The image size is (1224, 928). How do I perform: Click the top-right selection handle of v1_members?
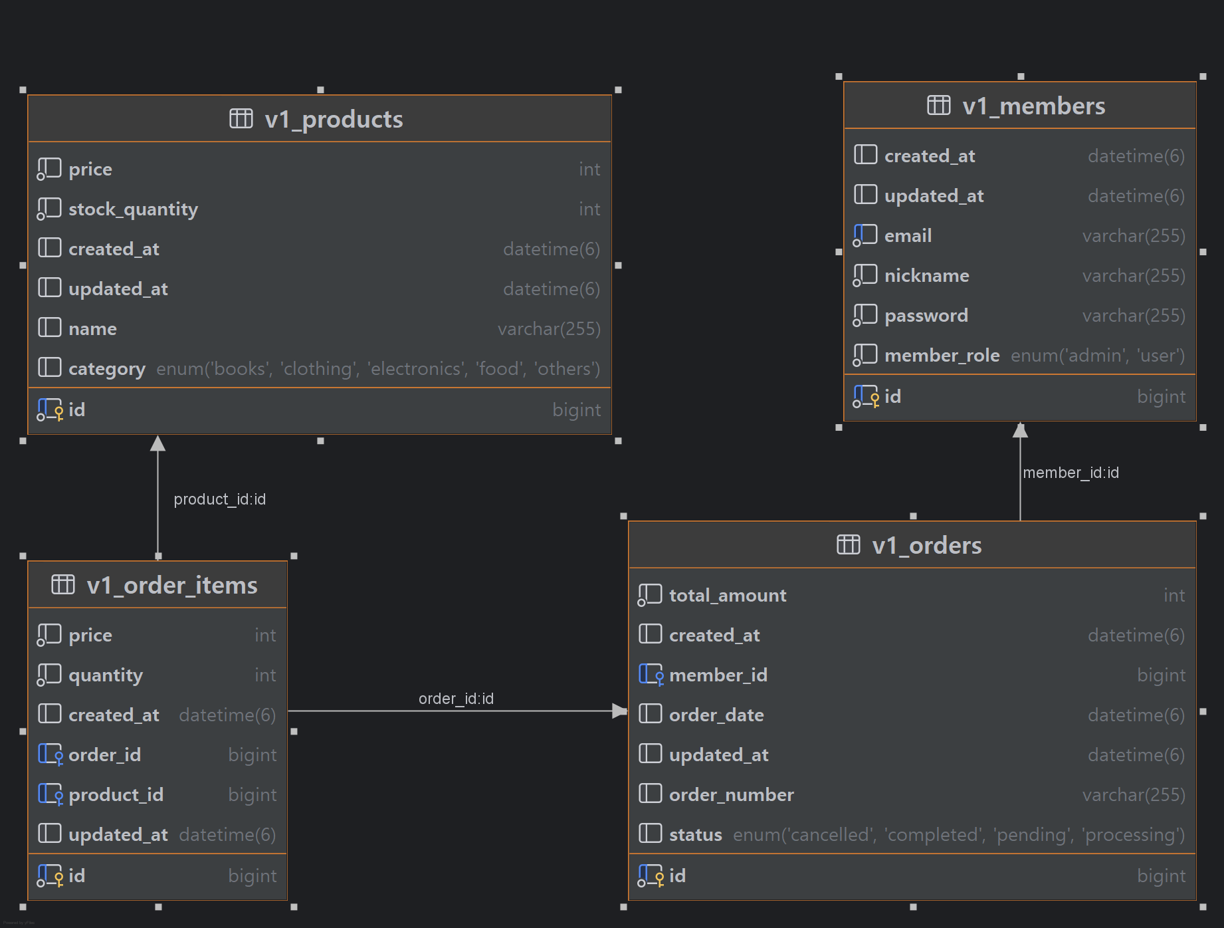1203,76
